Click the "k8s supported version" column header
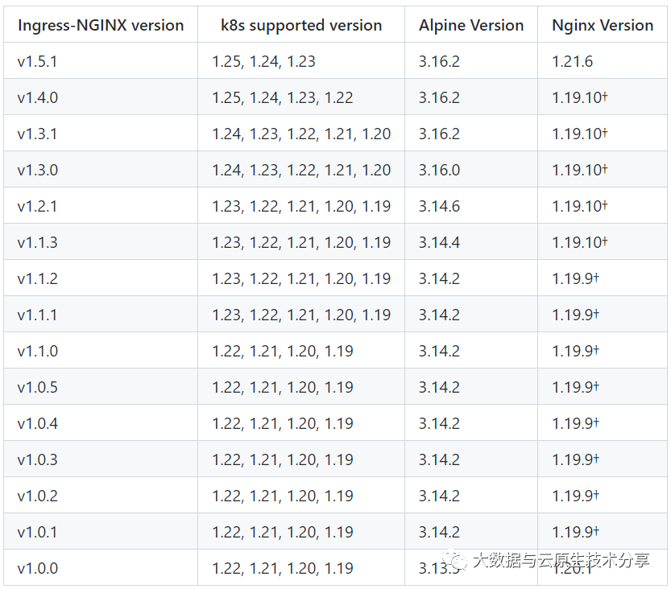 coord(301,25)
